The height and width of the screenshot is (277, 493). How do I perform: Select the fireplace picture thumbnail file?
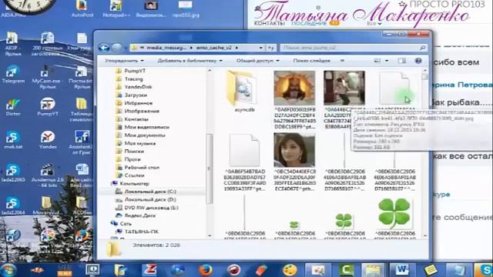(294, 88)
